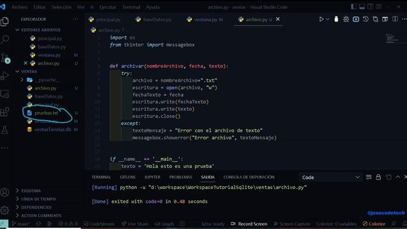
Task: Toggle primary side bar layout icon
Action: click(x=354, y=7)
